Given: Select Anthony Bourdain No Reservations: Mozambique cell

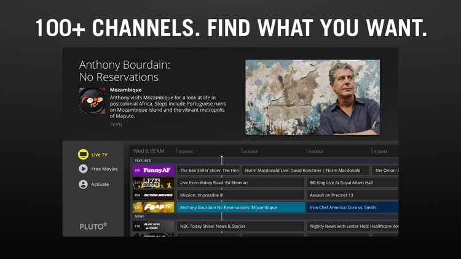Looking at the screenshot, I should coord(240,207).
